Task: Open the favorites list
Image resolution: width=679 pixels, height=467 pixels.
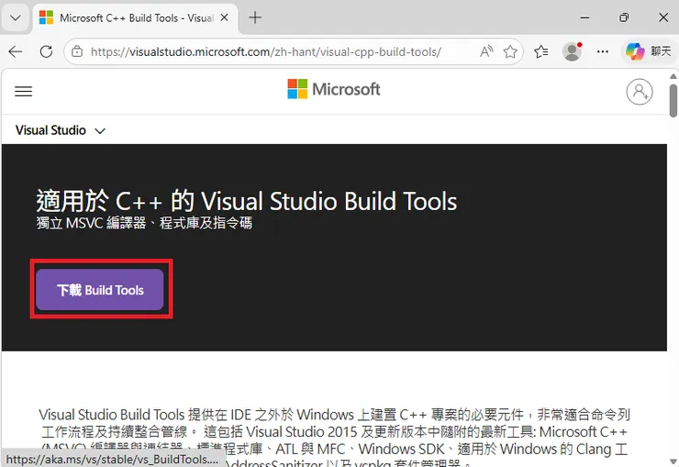Action: [540, 51]
